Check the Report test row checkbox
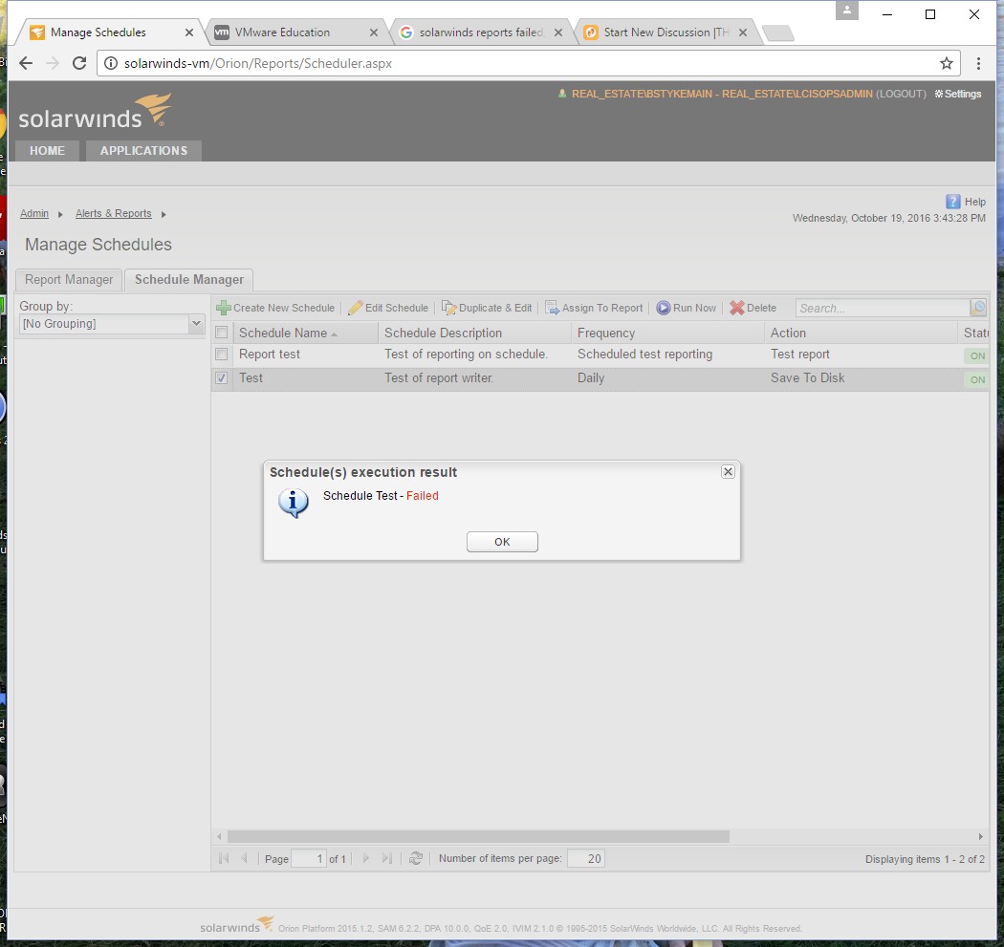Screen dimensions: 1004x947 (x=222, y=354)
